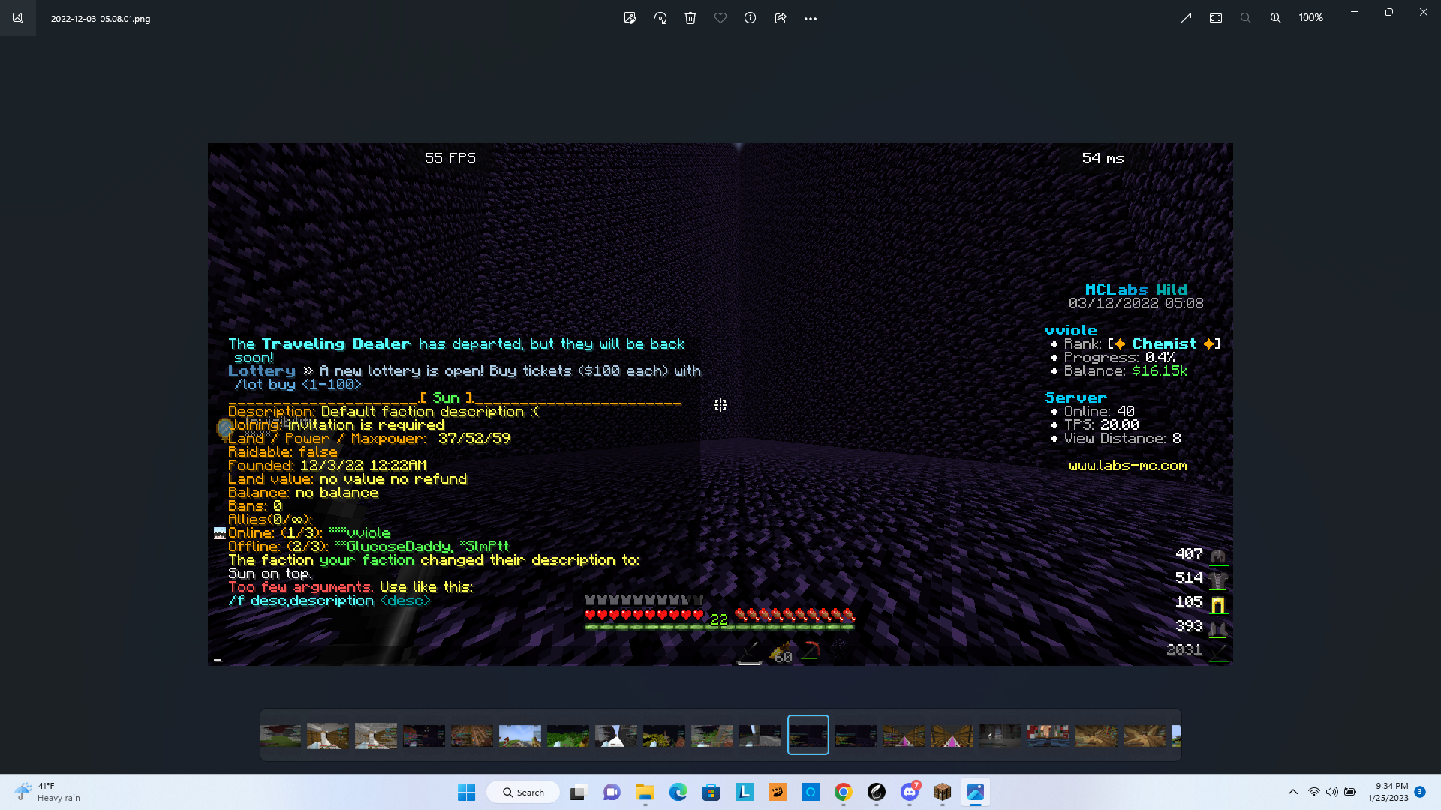1441x810 pixels.
Task: Select the first filmstrip thumbnail
Action: pos(281,736)
